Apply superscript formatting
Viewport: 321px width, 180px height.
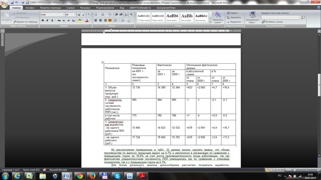(68, 20)
